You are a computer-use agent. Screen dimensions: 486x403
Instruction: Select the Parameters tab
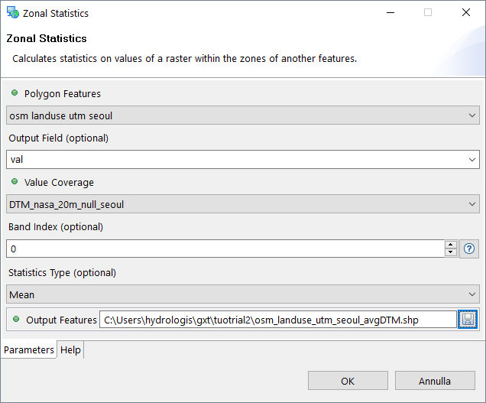point(29,349)
